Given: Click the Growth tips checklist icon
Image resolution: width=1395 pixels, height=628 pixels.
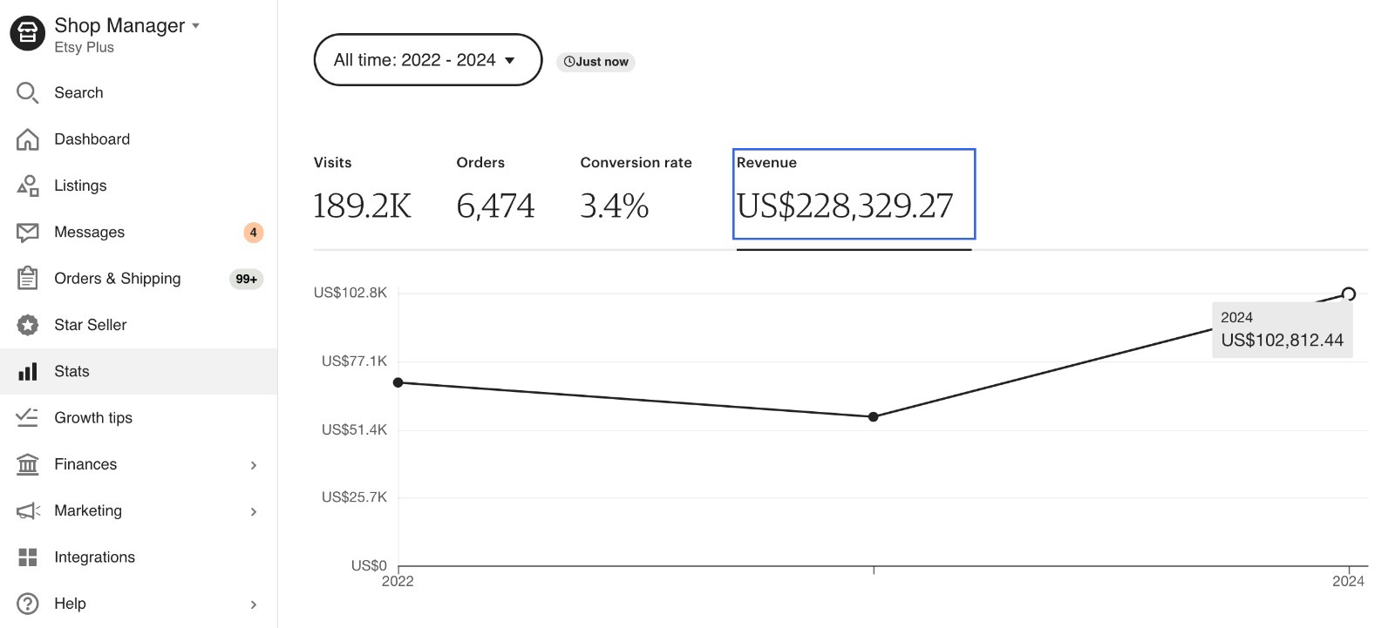Looking at the screenshot, I should click(x=28, y=418).
